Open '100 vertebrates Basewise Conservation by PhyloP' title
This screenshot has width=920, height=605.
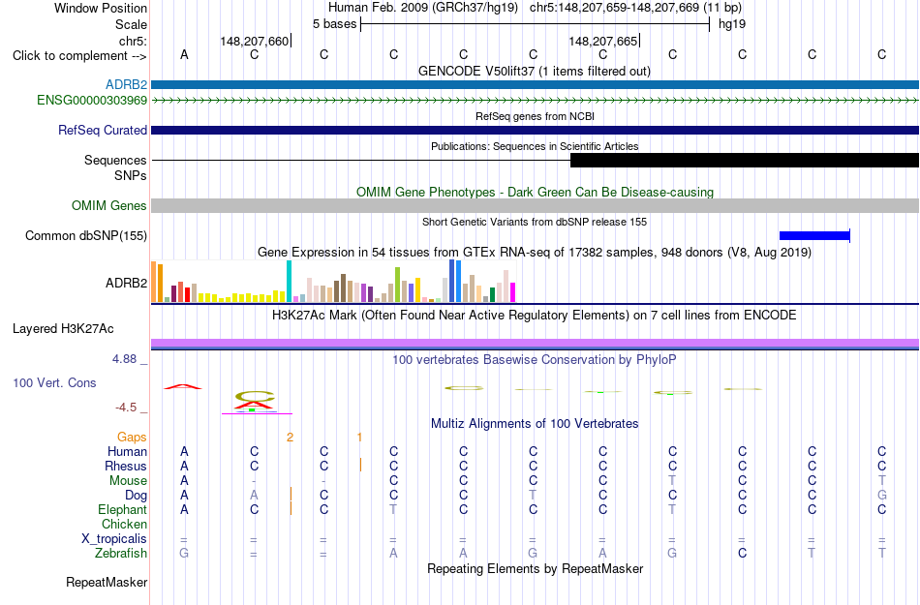[x=535, y=360]
